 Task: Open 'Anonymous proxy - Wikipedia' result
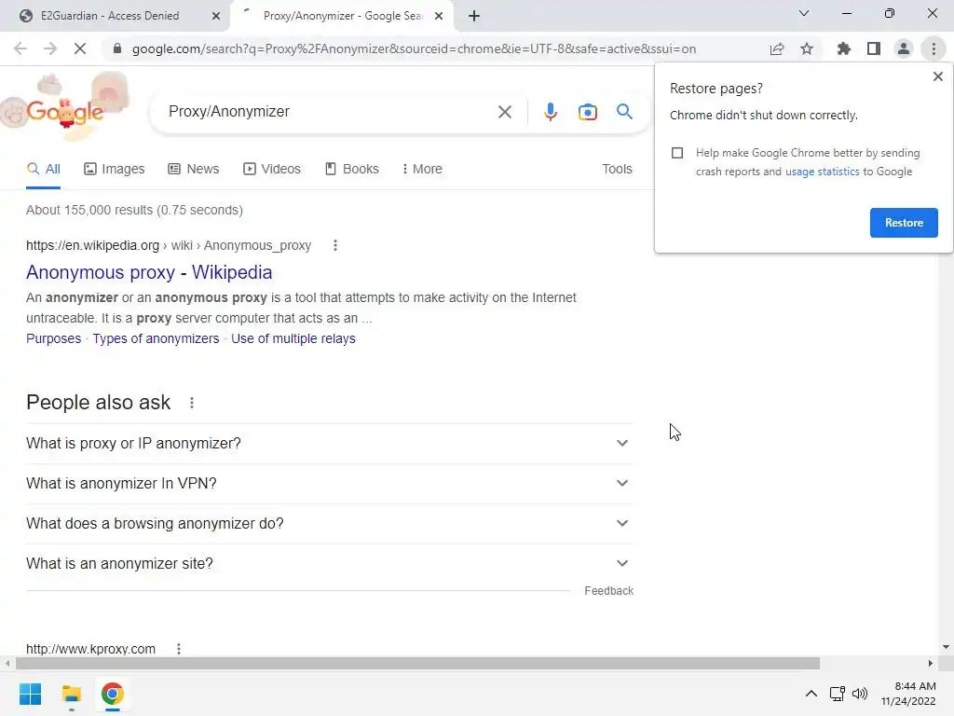(149, 272)
